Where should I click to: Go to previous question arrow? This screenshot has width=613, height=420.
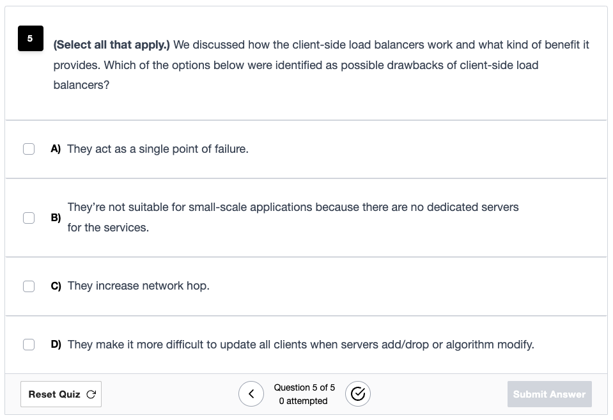pos(251,394)
